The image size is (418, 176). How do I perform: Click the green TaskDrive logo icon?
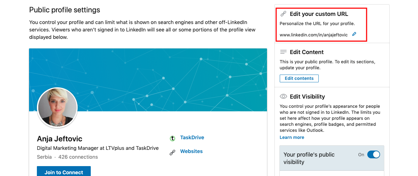tap(173, 138)
